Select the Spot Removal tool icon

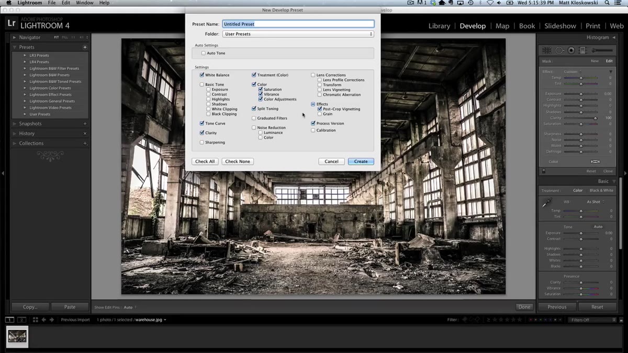click(x=560, y=50)
